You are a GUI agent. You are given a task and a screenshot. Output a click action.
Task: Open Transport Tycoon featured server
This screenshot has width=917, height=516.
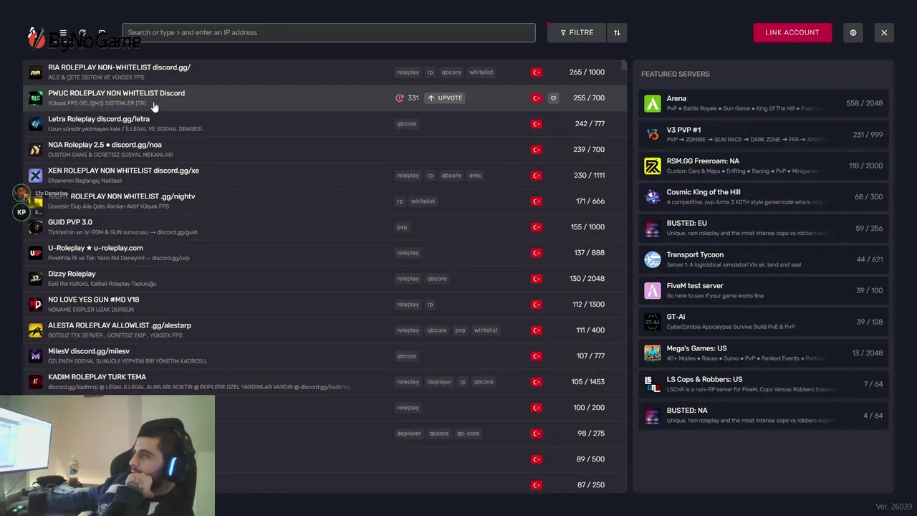[764, 259]
